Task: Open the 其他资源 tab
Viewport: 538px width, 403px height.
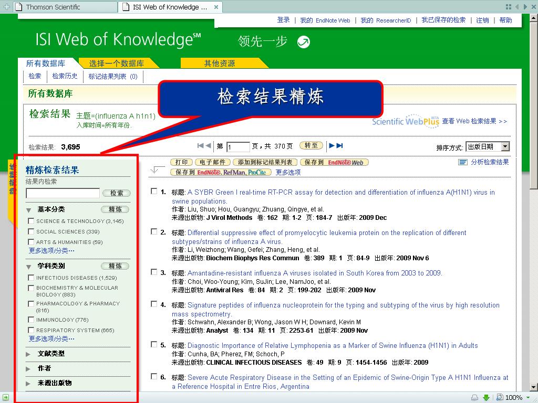Action: pyautogui.click(x=220, y=63)
